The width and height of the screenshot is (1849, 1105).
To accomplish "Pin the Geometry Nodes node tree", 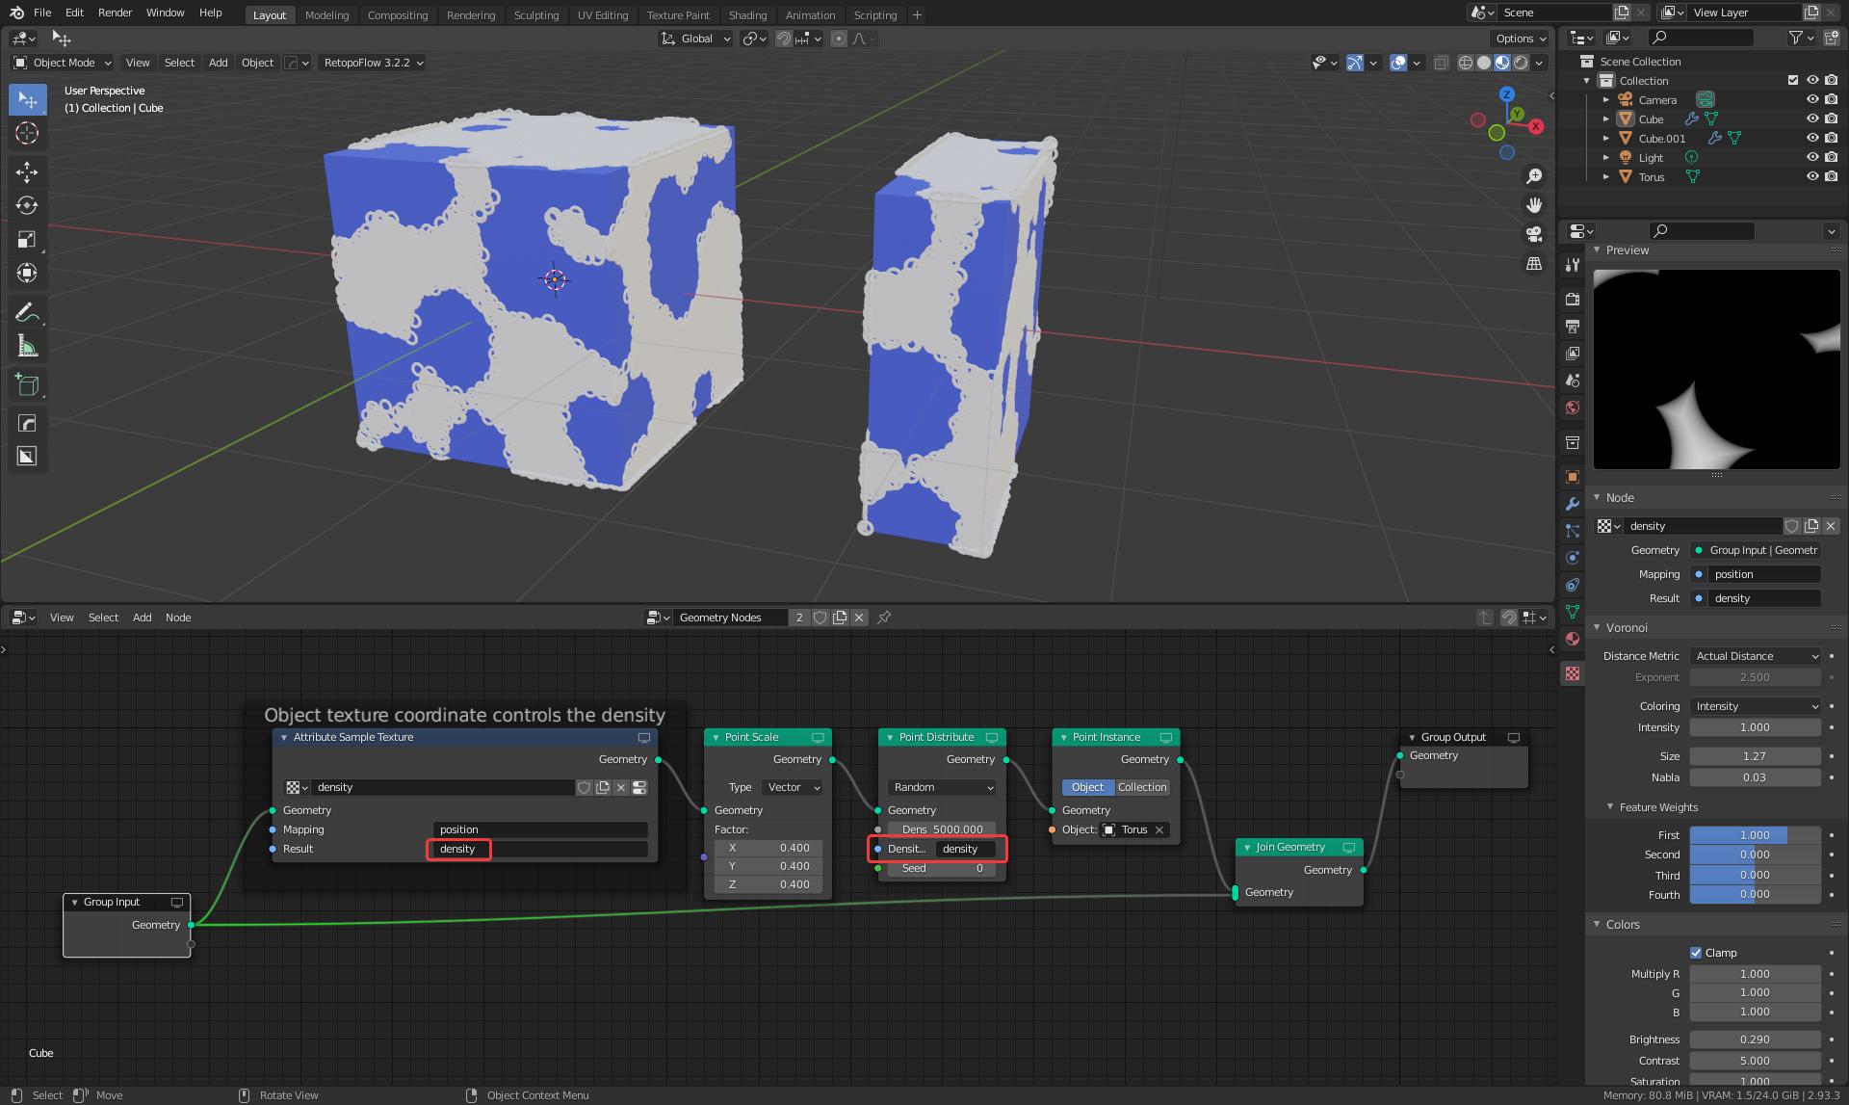I will [x=884, y=618].
